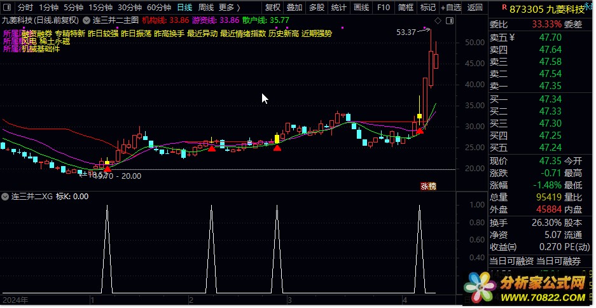
Task: Click the 叠加 overlay button
Action: pos(295,7)
